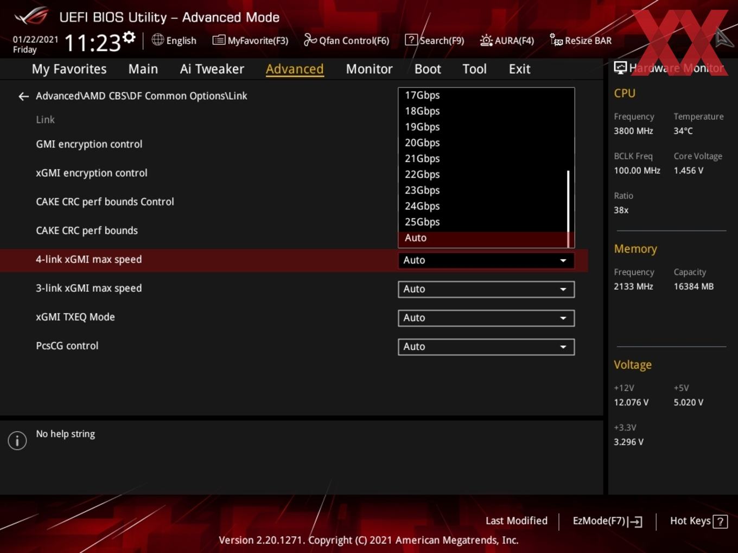Select the xGMI TXEQ Mode label
This screenshot has height=553, width=738.
tap(75, 317)
